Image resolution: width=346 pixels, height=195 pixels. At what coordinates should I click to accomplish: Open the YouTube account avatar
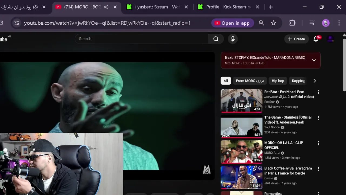(330, 39)
